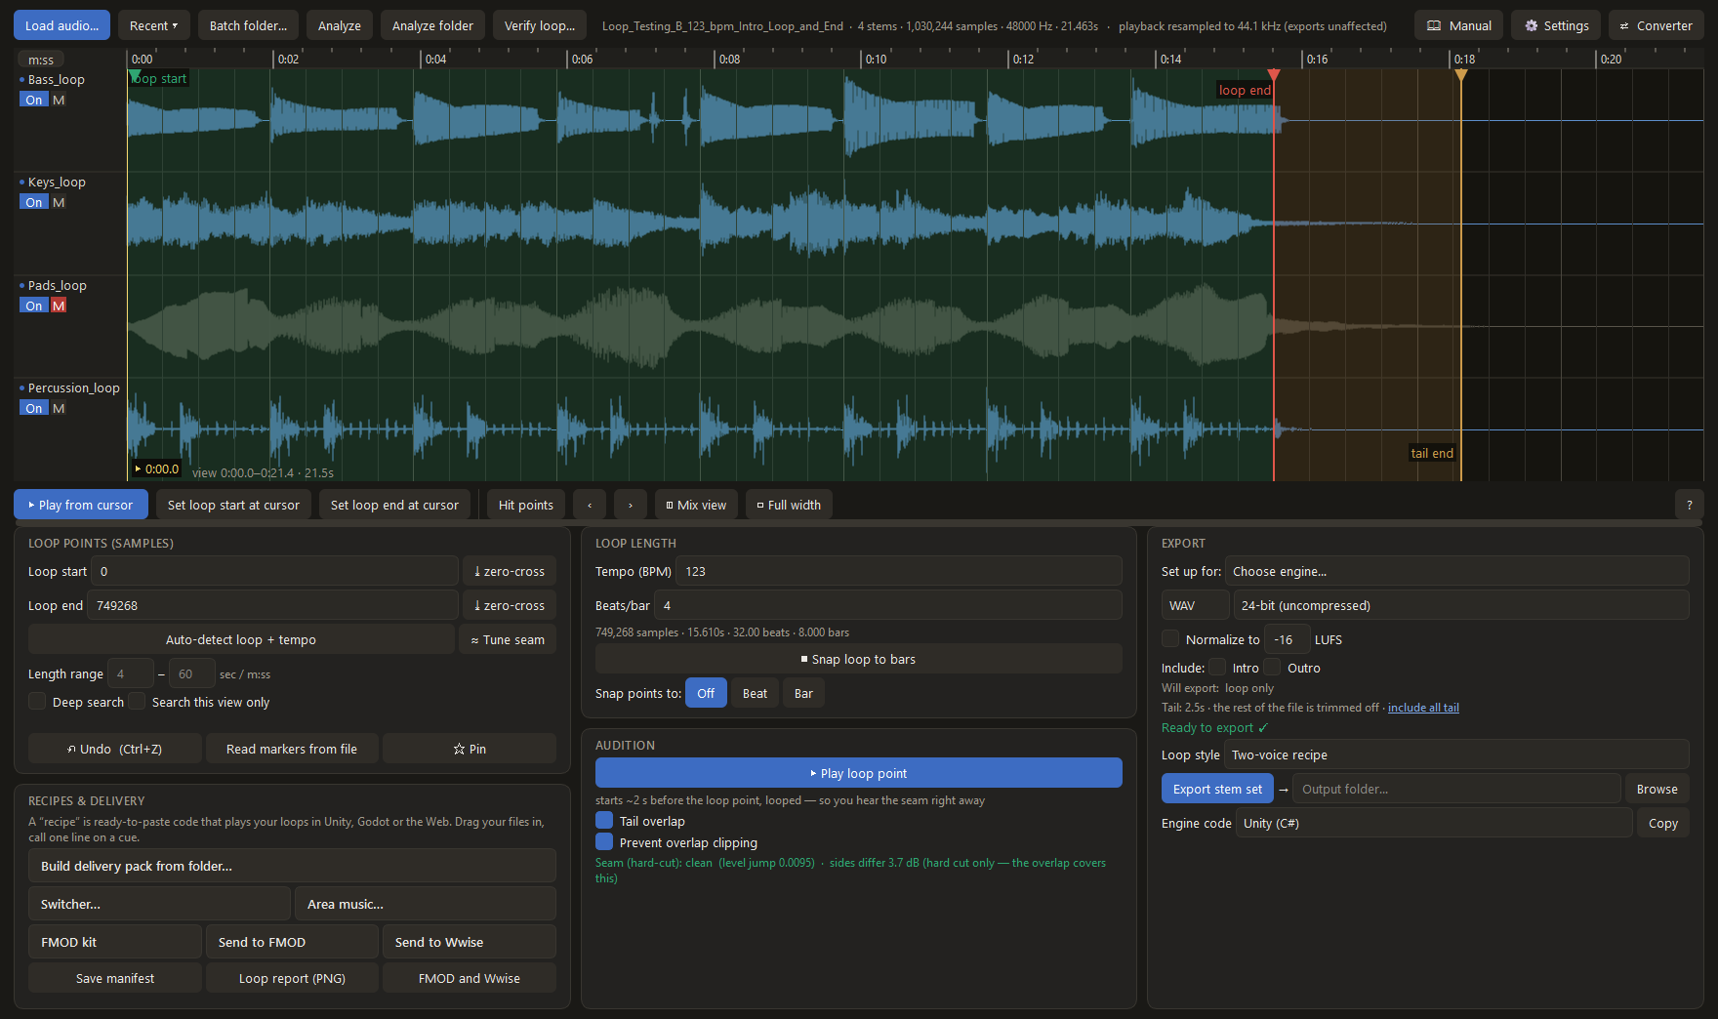Click include all tail link

[x=1423, y=708]
